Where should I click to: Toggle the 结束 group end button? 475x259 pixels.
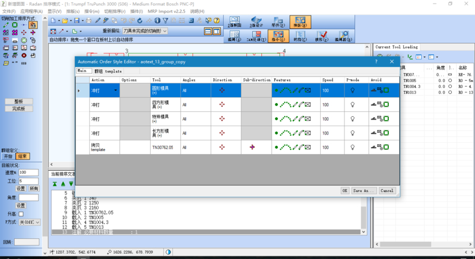(22, 156)
